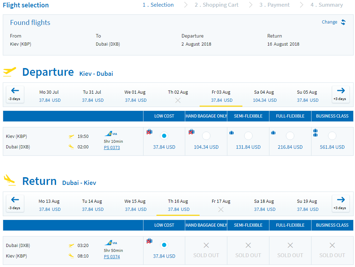Go back 3 days in Departure dates
This screenshot has height=267, width=355.
(x=15, y=94)
